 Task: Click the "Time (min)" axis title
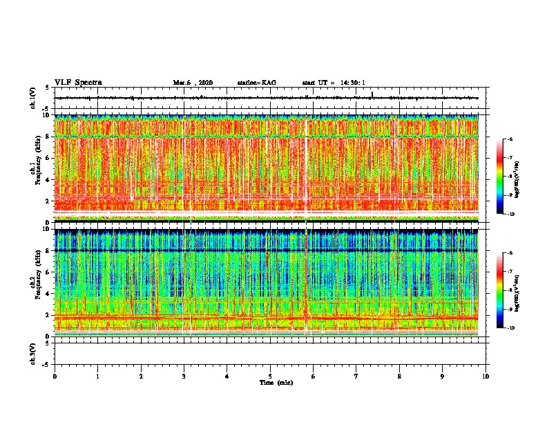point(276,383)
